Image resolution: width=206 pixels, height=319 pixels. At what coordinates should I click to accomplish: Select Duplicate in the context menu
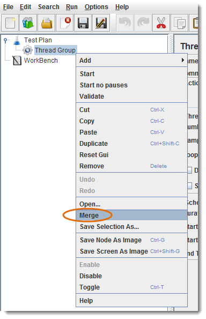[132, 144]
